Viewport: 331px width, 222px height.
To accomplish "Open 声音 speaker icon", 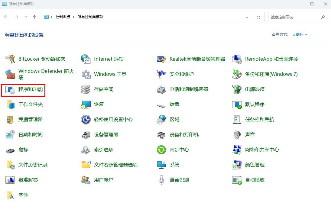I will click(237, 135).
